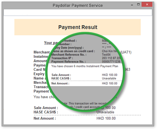
Task: Select 'HASE CASH$ :' label outside the magnifier
Action: pyautogui.click(x=46, y=112)
